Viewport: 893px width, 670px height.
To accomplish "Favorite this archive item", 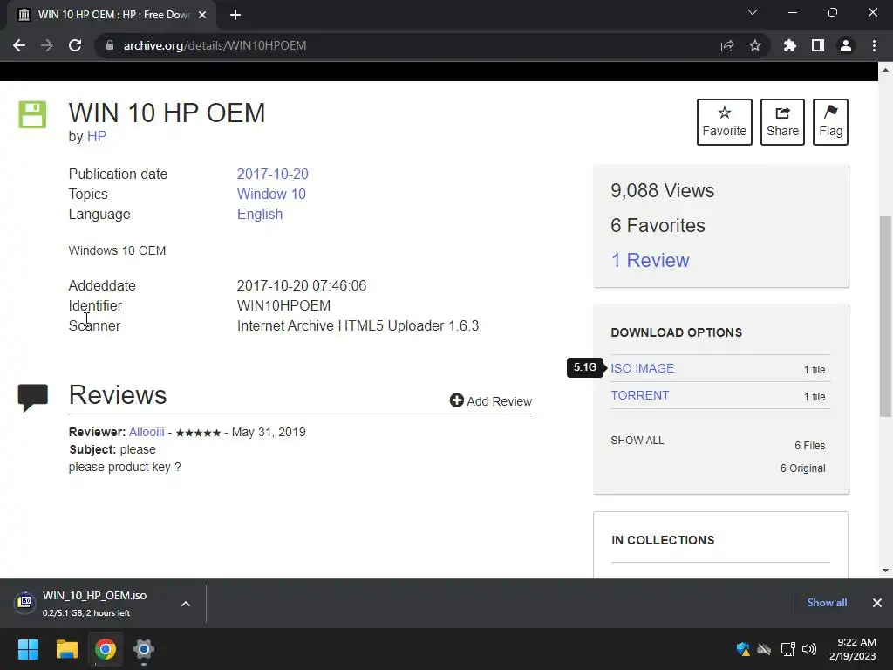I will [725, 122].
